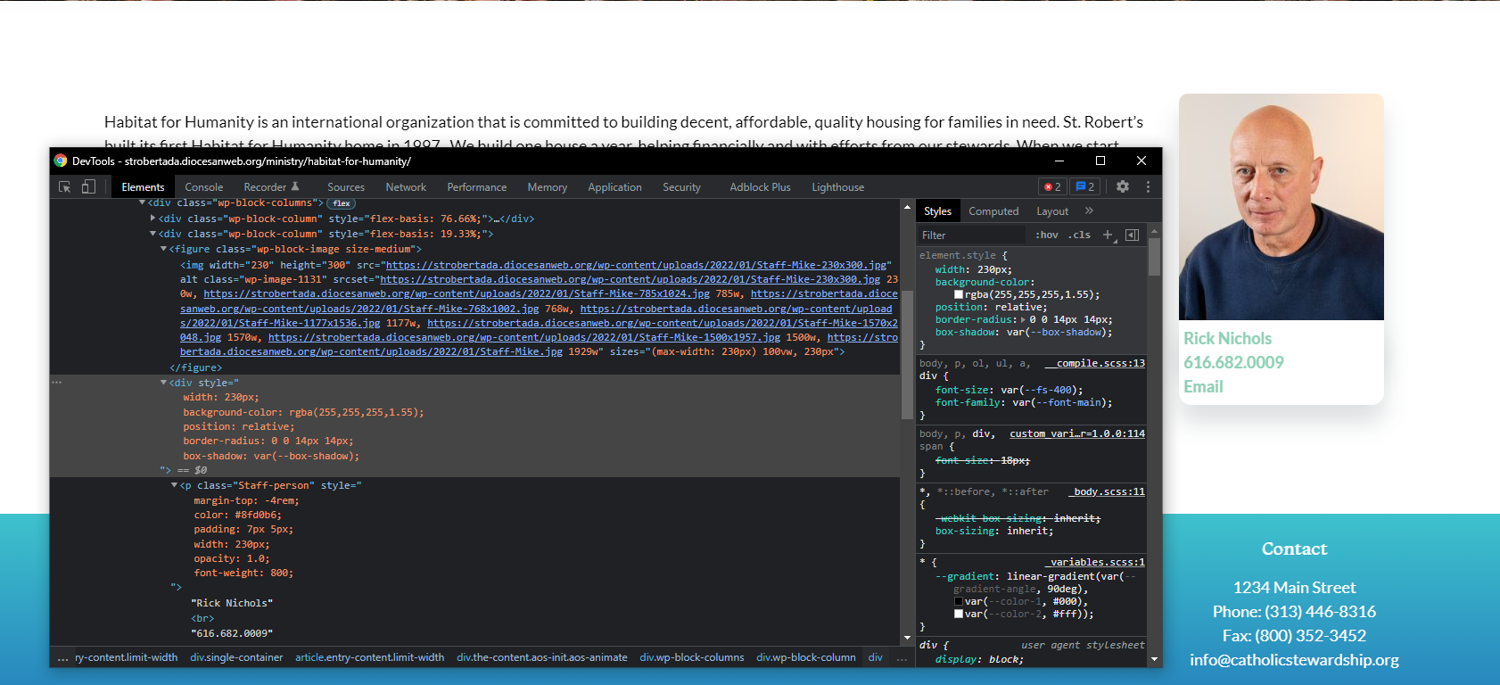Collapse the figure wp-block-image element
The height and width of the screenshot is (685, 1500).
(x=164, y=249)
